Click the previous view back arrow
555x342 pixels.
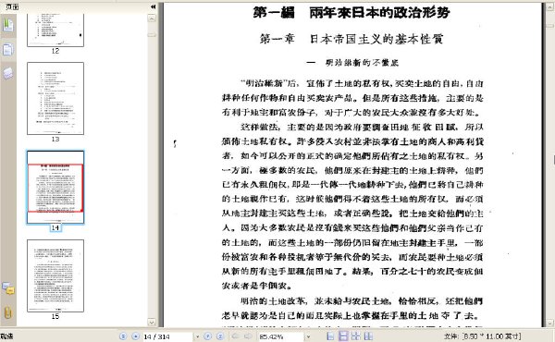[235, 336]
